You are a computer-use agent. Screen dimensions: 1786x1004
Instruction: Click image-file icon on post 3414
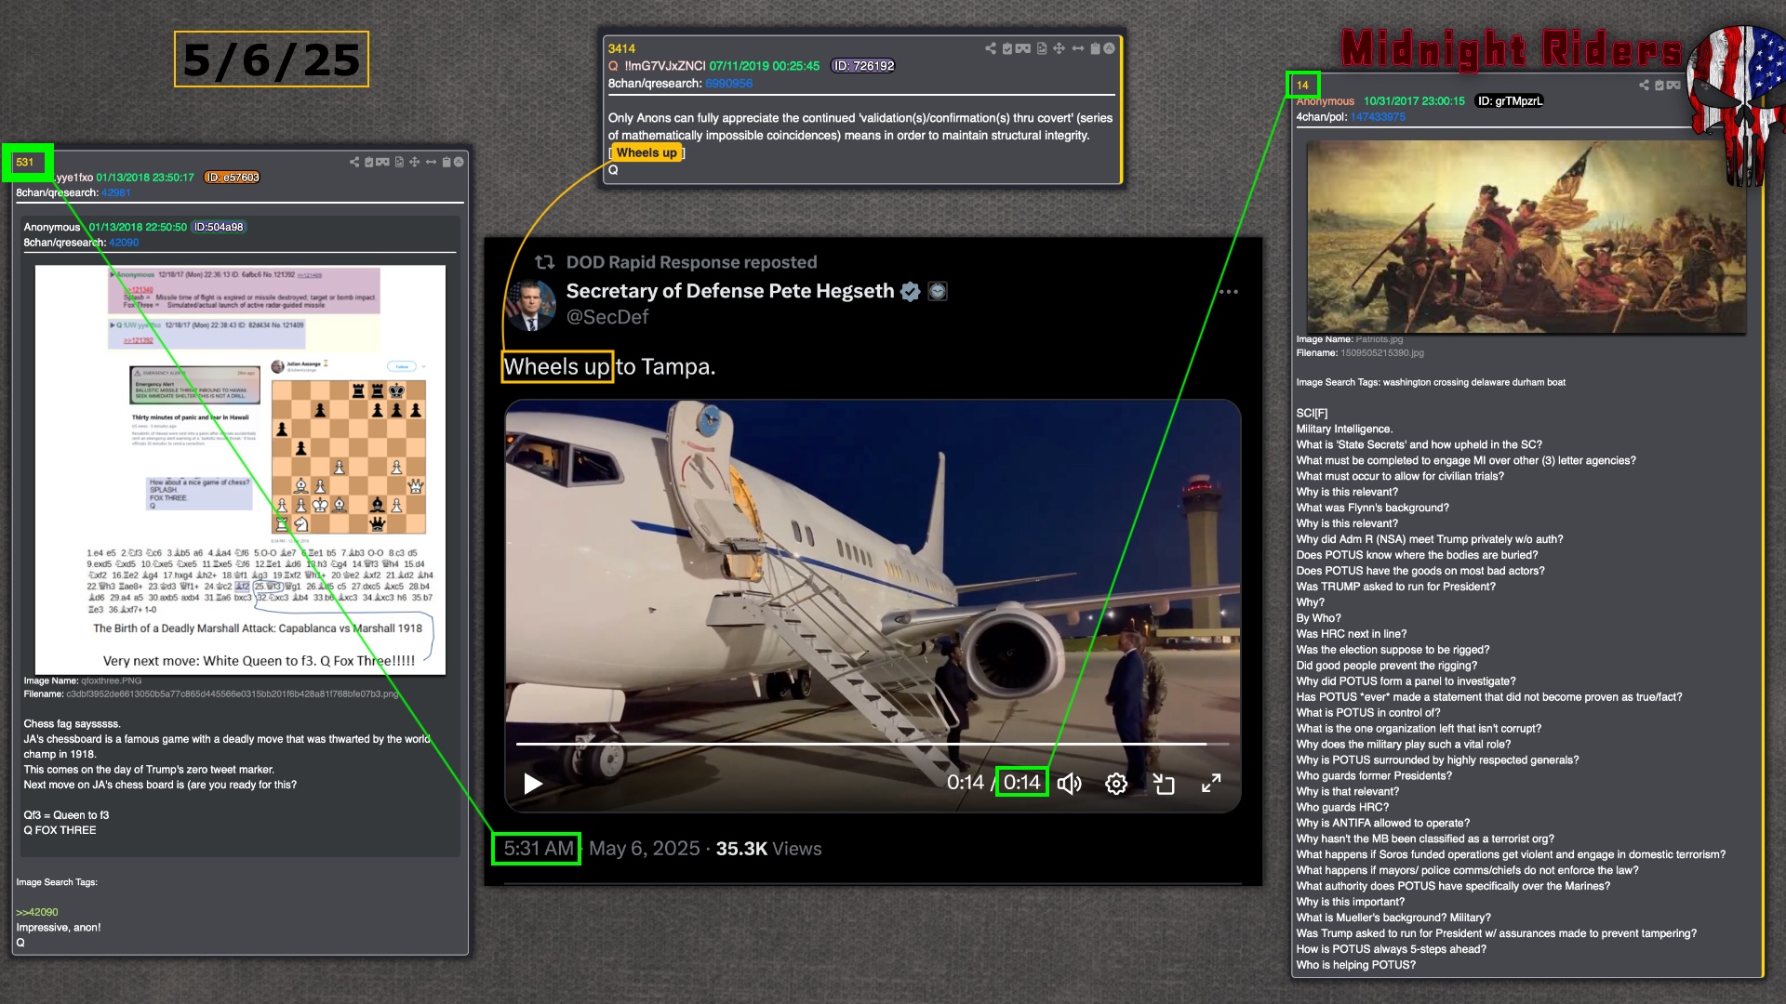pyautogui.click(x=1042, y=48)
